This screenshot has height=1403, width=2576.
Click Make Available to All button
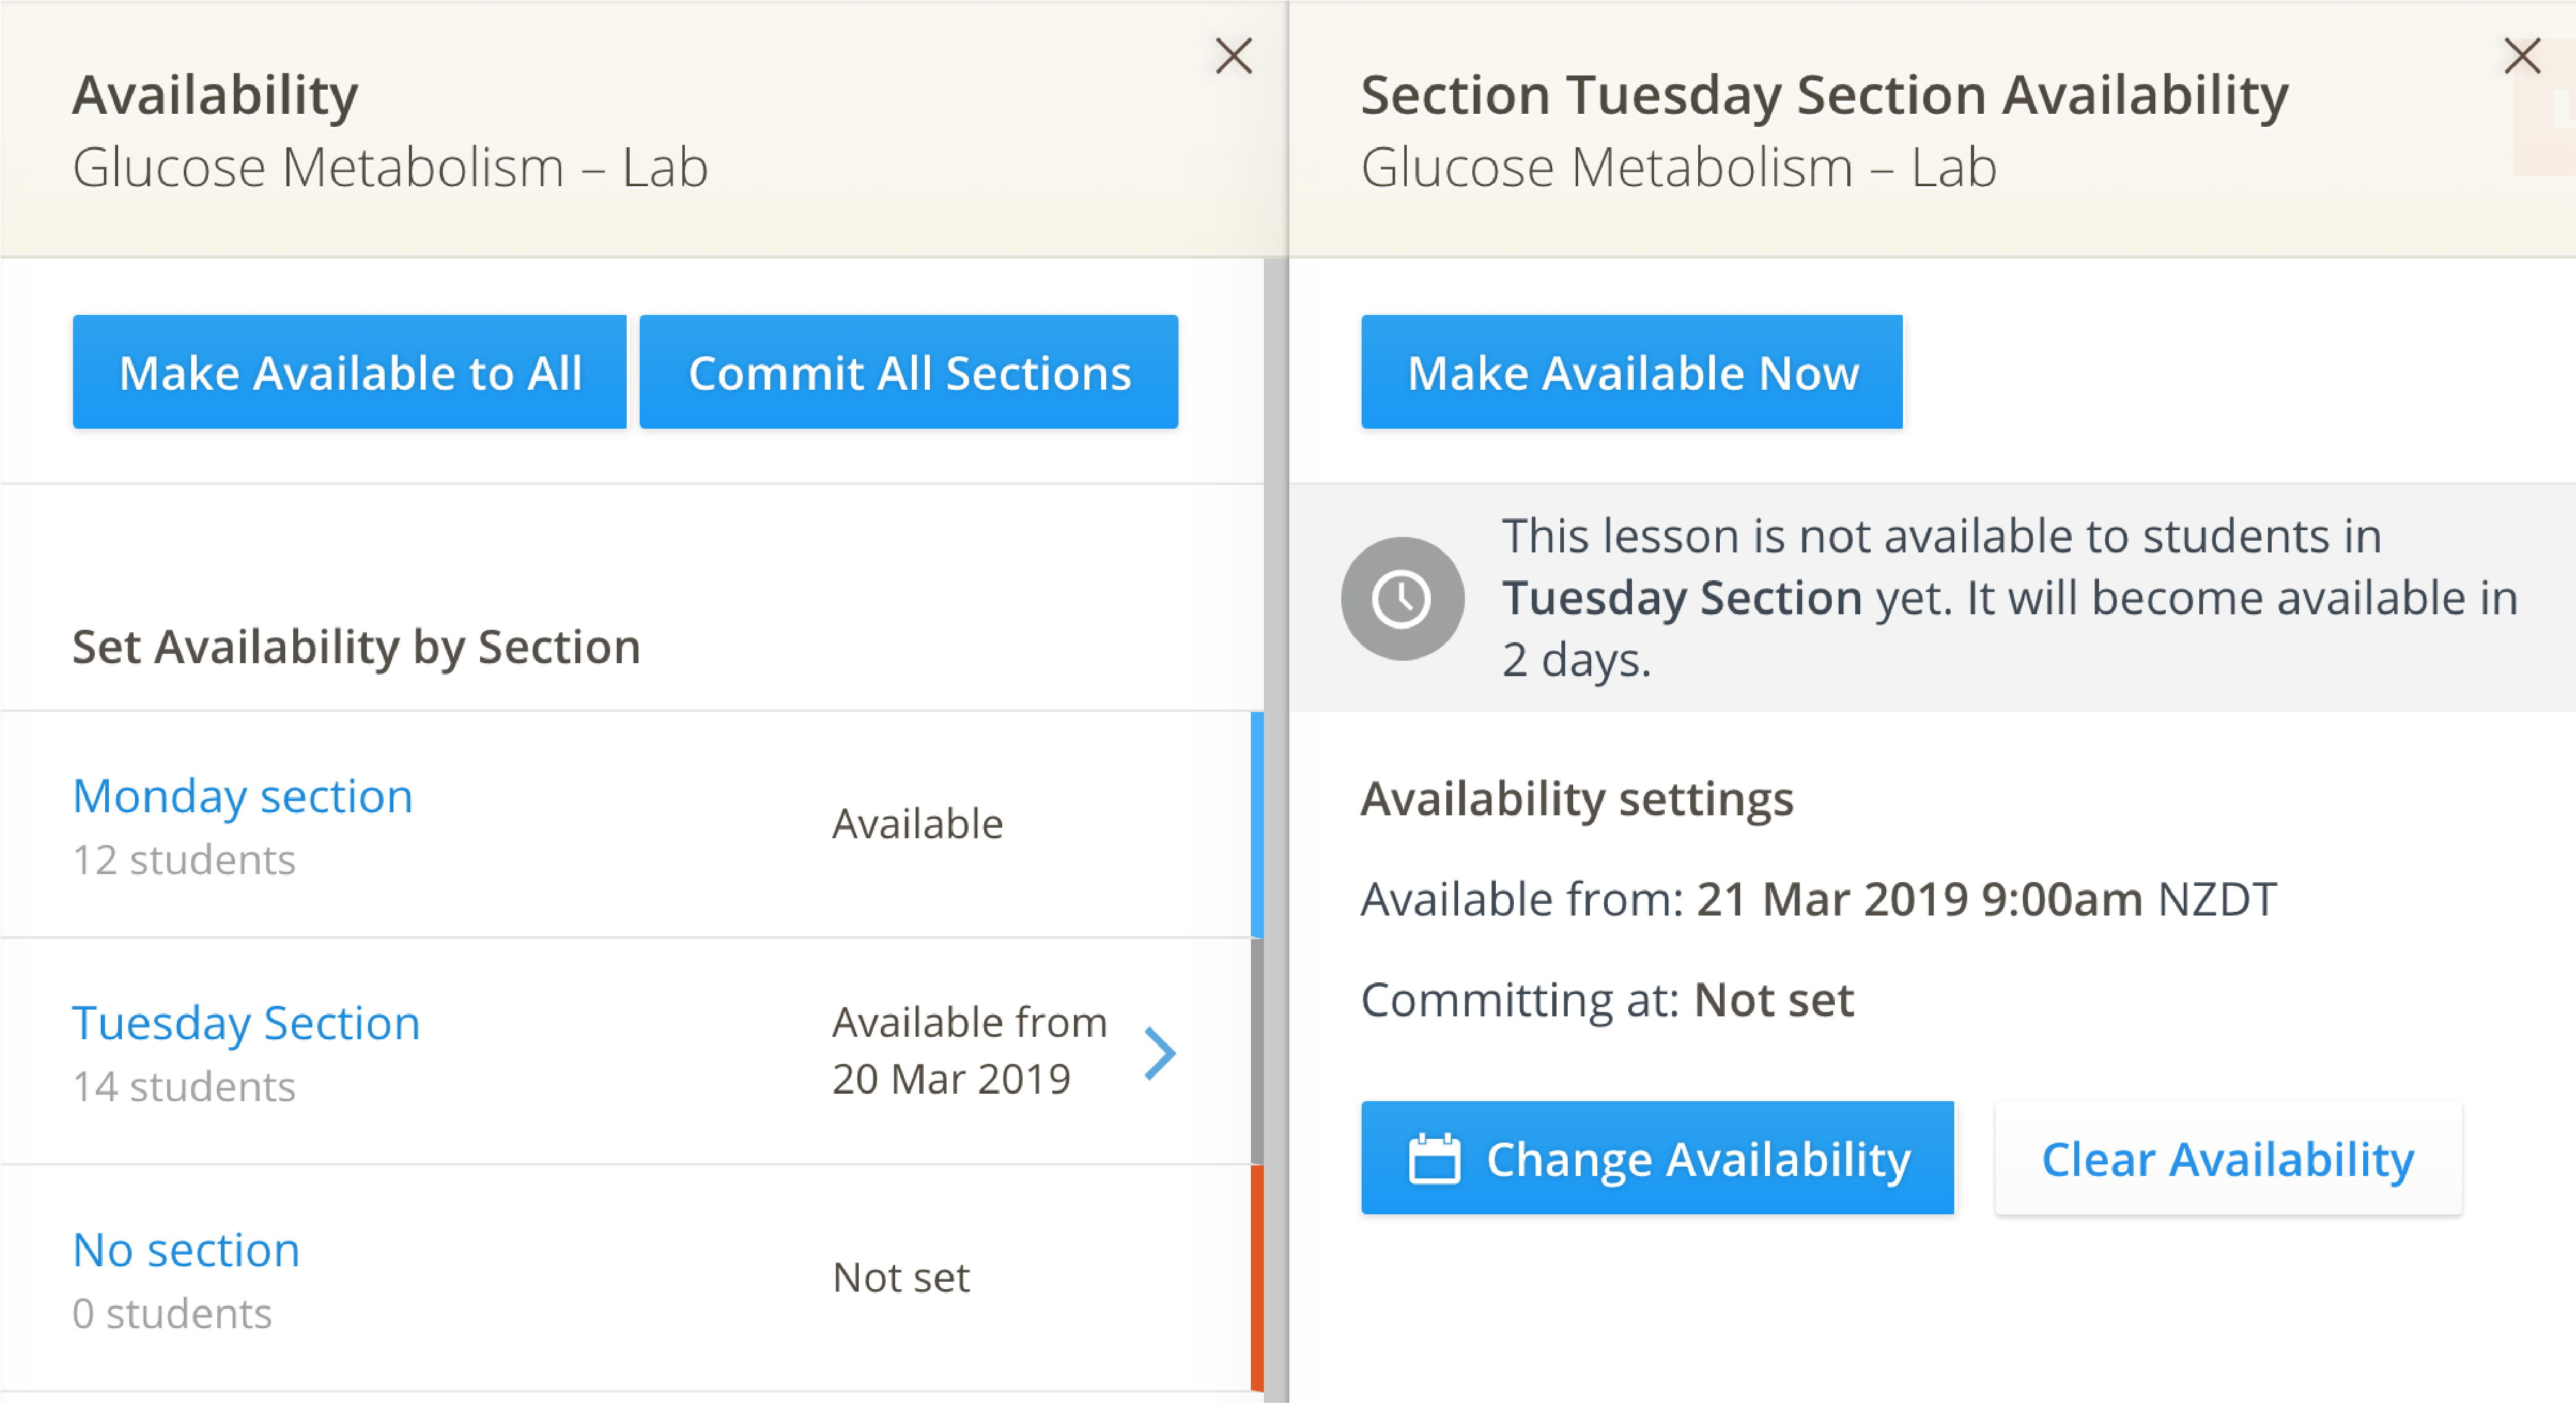[349, 372]
